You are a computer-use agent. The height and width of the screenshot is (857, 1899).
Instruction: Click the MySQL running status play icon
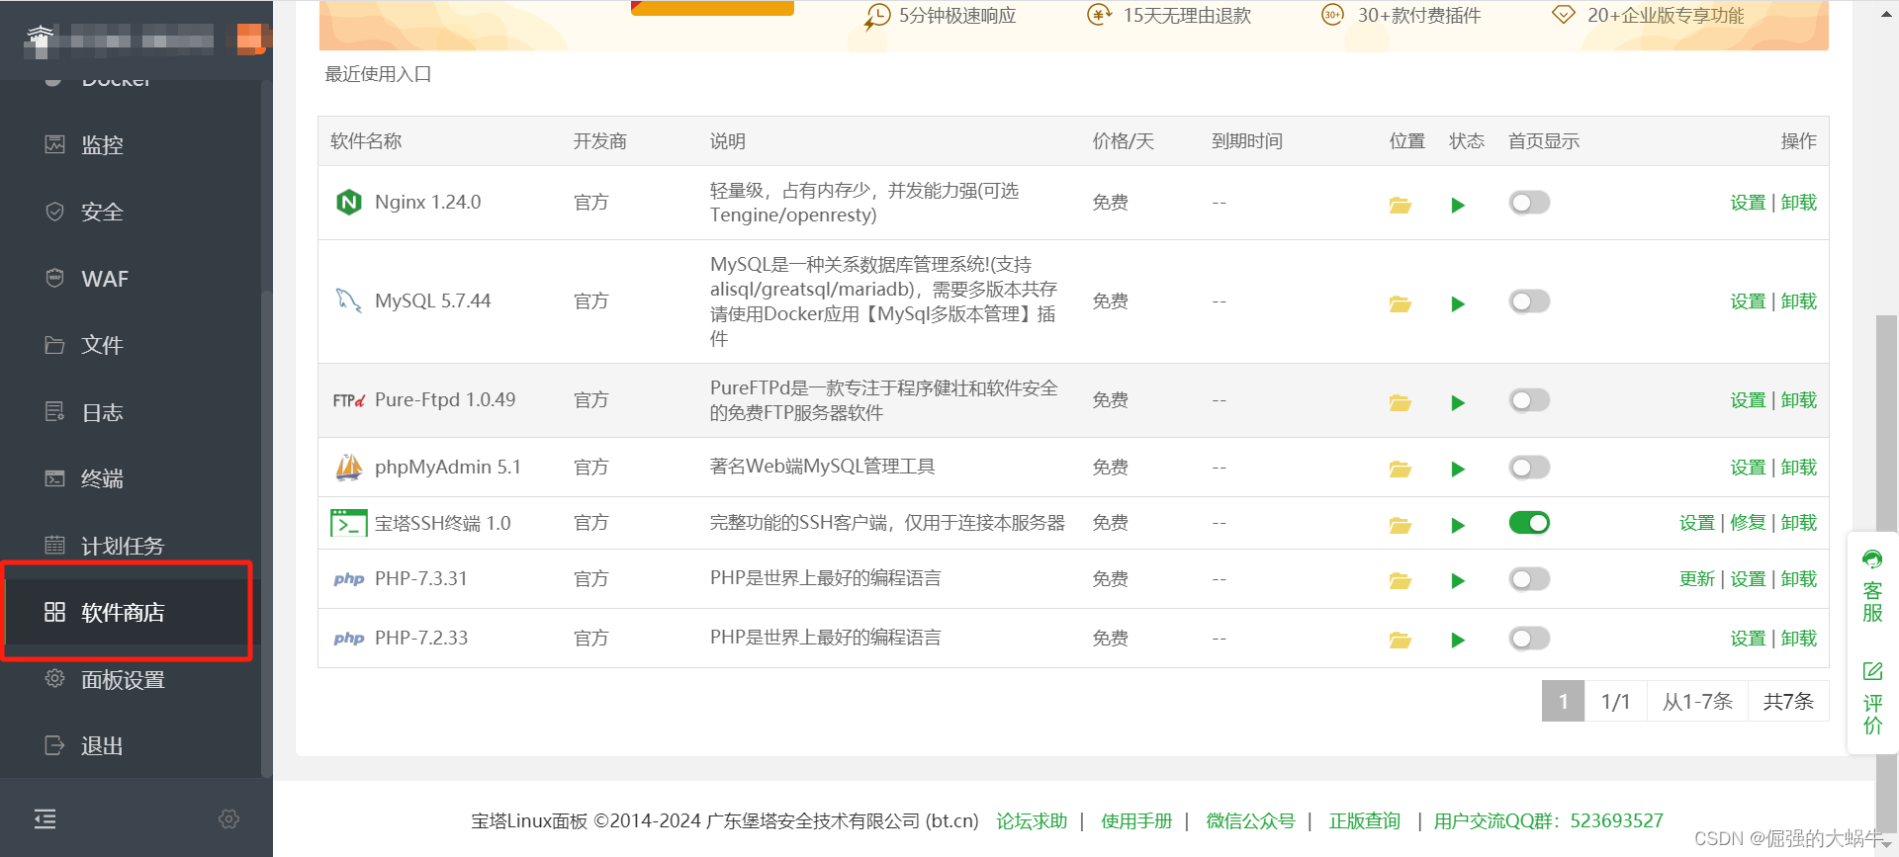[x=1458, y=303]
